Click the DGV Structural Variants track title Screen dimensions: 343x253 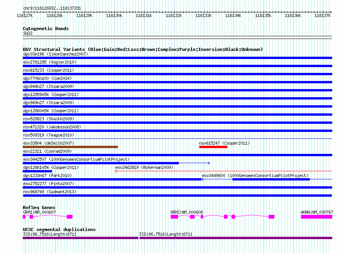[143, 49]
